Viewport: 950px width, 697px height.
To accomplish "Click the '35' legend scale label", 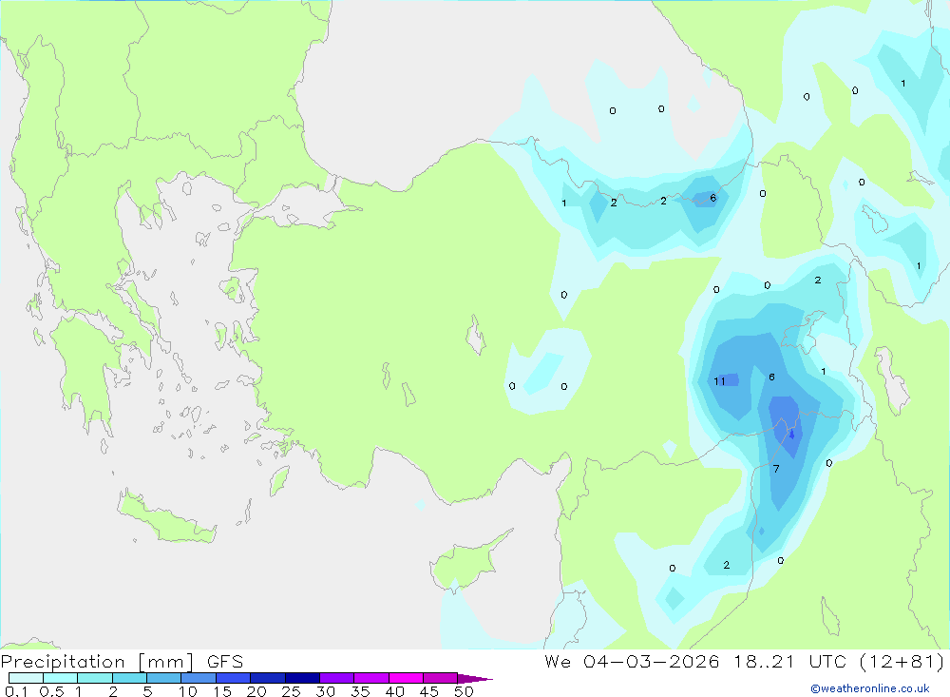I will point(360,691).
